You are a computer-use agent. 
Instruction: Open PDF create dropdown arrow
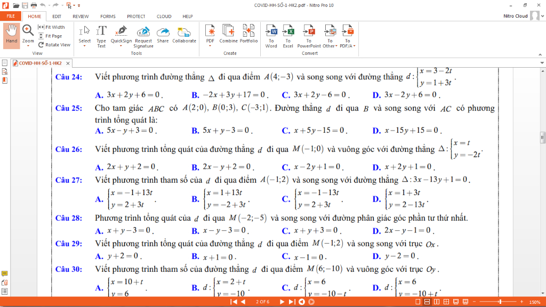pos(210,46)
